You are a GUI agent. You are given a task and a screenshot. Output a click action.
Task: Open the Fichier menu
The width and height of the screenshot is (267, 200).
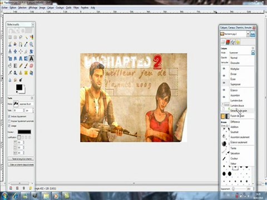[4, 8]
